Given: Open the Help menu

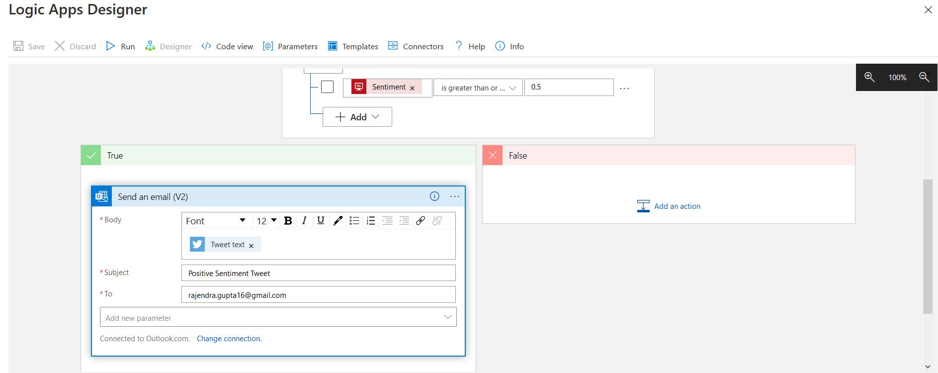Looking at the screenshot, I should pos(470,46).
